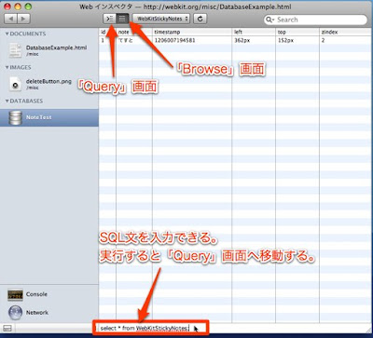373x338 pixels.
Task: Click the top column header
Action: click(297, 32)
